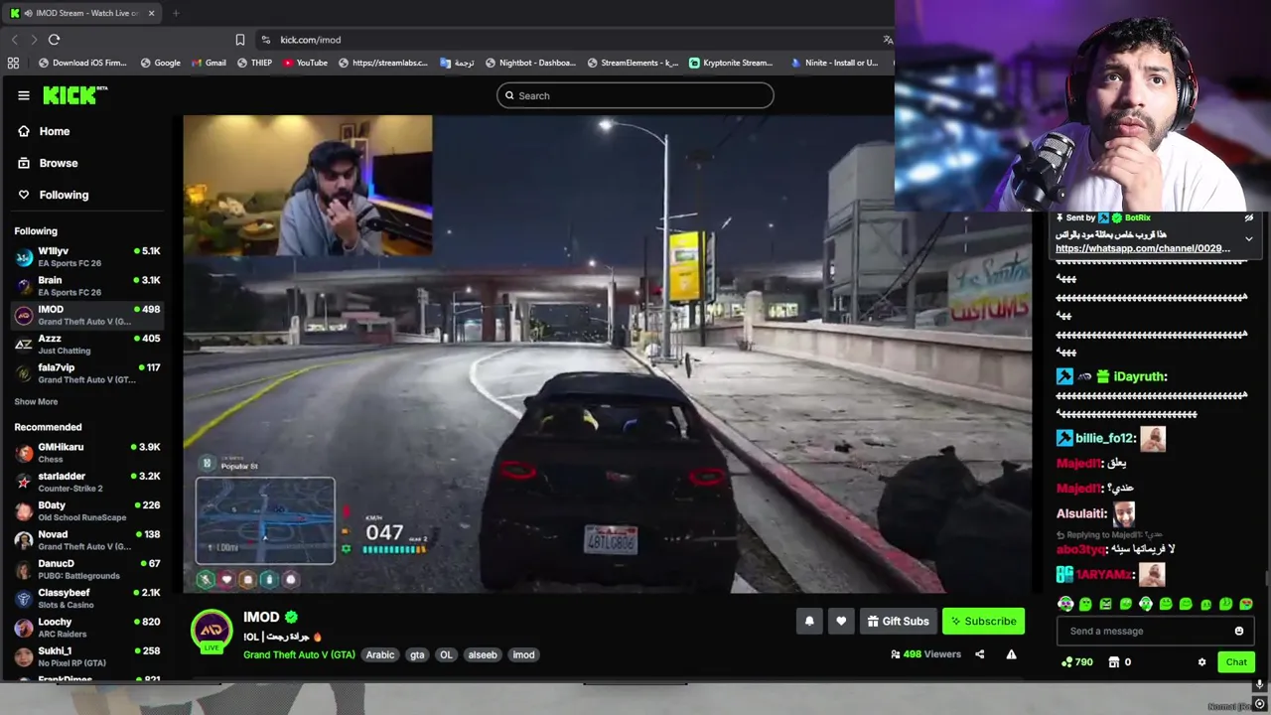Open Sukhi_1 No Pixel RP channel
This screenshot has height=715, width=1271.
(x=87, y=656)
